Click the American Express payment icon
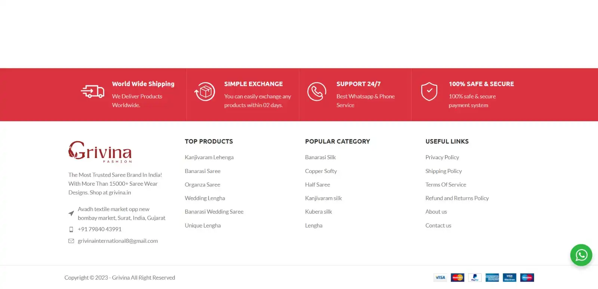Image resolution: width=598 pixels, height=289 pixels. click(x=492, y=277)
